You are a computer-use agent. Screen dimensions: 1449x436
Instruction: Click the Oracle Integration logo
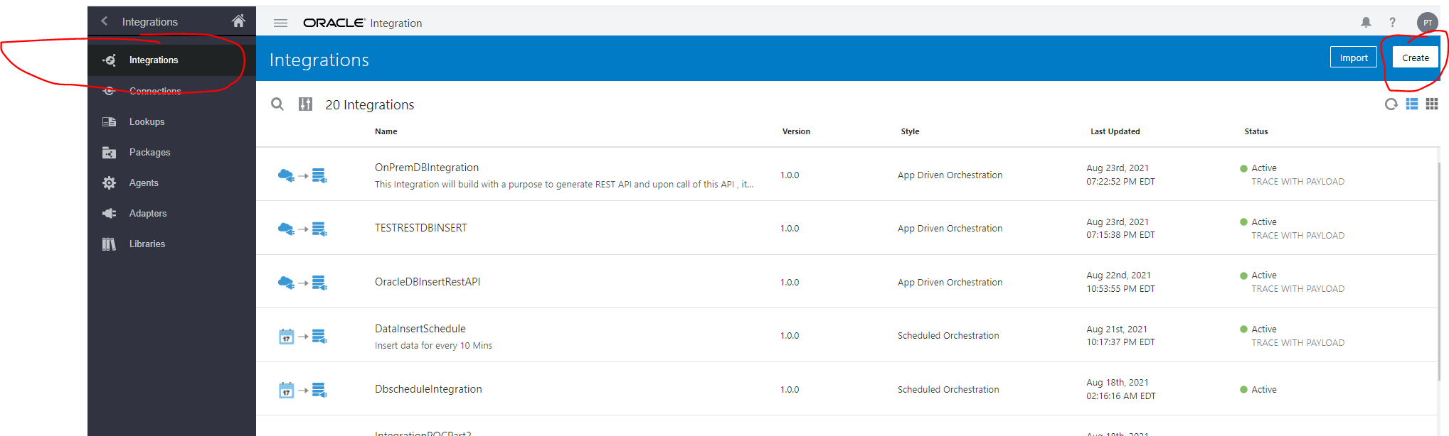(362, 23)
